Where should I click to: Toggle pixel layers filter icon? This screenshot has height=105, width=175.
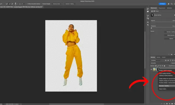click(166, 60)
